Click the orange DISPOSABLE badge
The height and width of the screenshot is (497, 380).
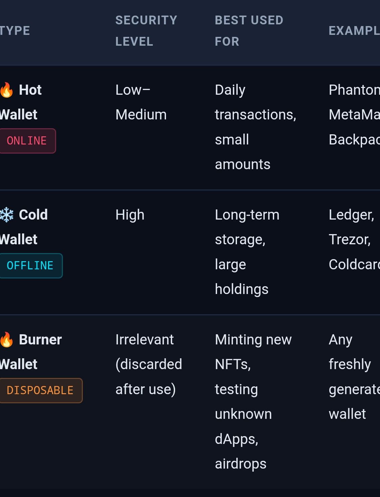click(41, 390)
